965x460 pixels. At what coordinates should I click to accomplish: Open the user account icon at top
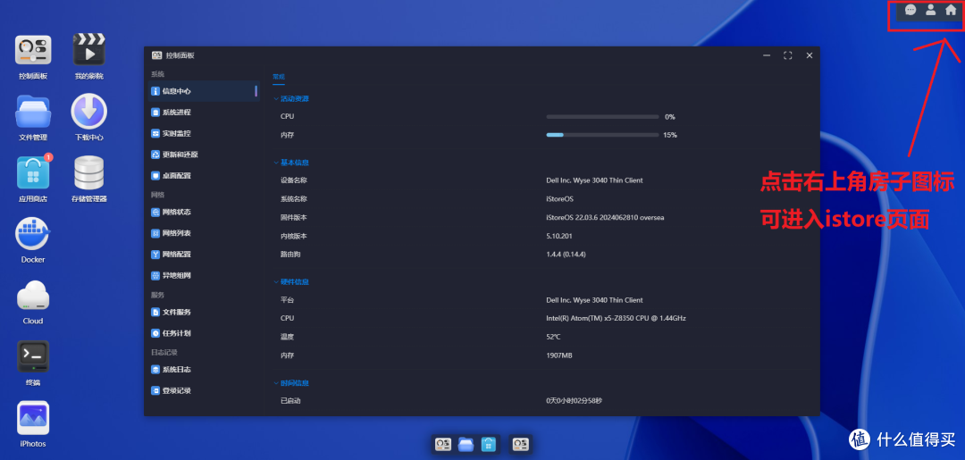click(930, 10)
